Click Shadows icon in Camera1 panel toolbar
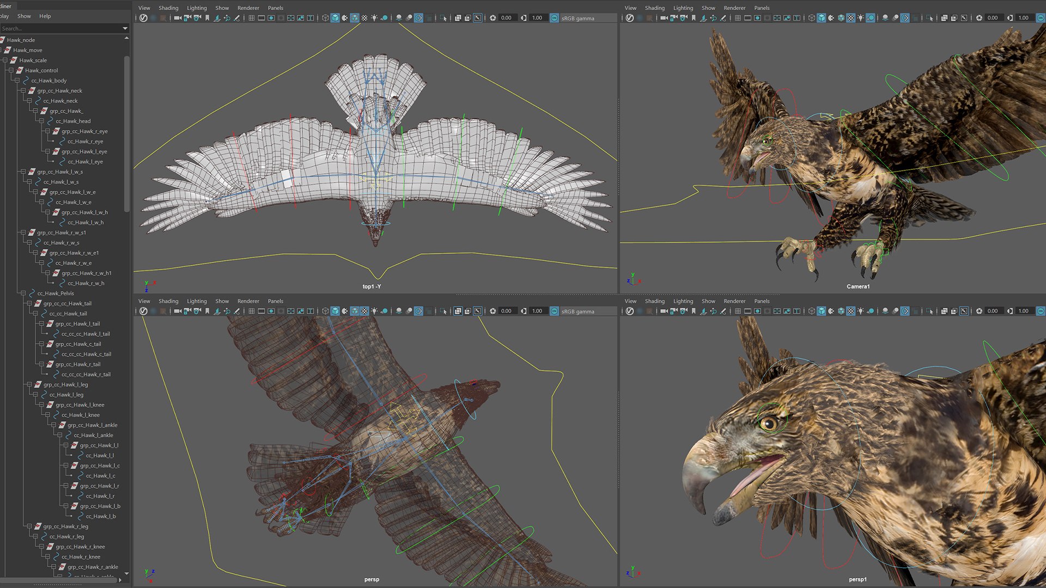Screen dimensions: 1046x588 coord(871,18)
